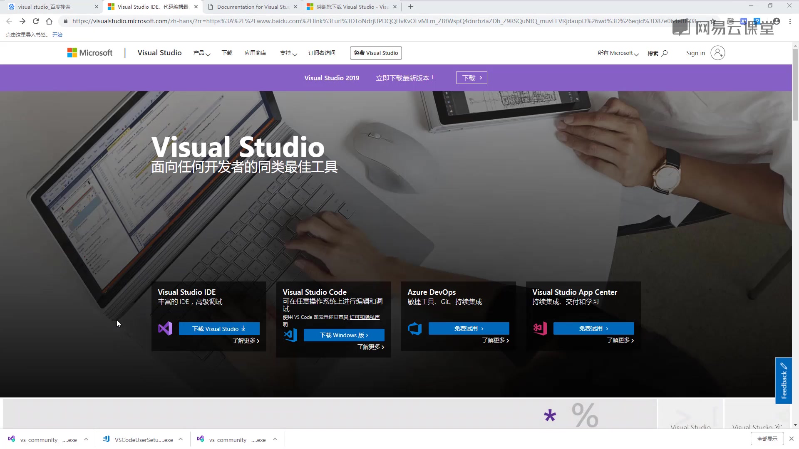Click the App Center logo
799x449 pixels.
(x=540, y=328)
